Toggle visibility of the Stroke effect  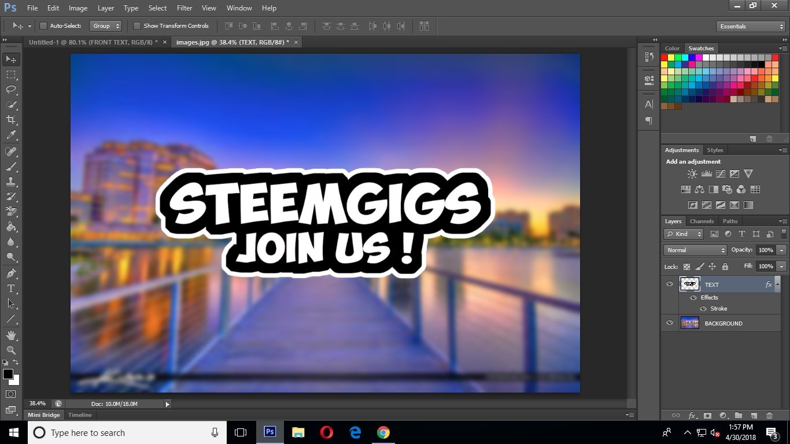pos(703,309)
